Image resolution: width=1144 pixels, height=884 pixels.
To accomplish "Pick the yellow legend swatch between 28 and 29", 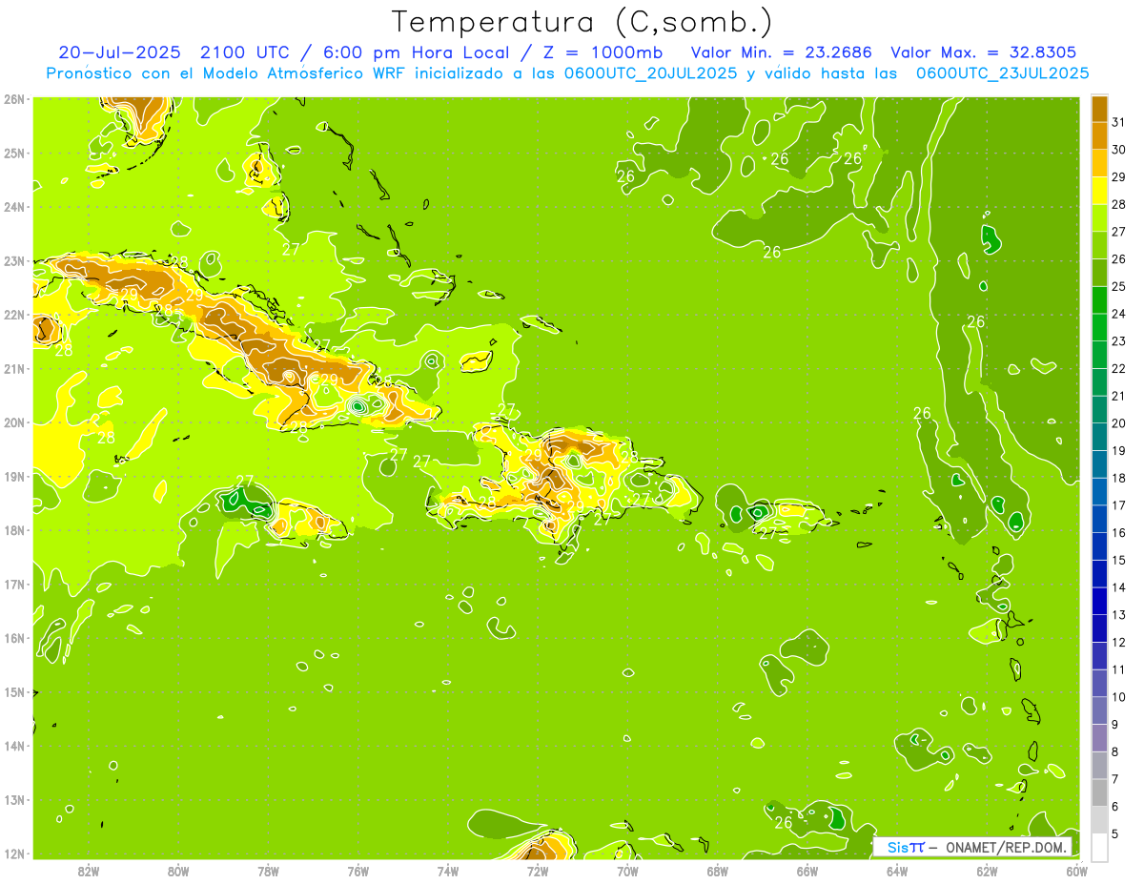I will click(x=1099, y=191).
